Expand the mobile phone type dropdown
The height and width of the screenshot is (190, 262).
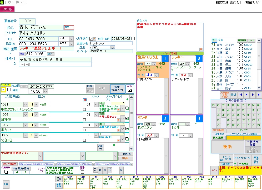(71, 44)
